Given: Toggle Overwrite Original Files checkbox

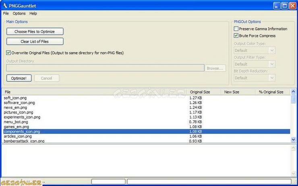Looking at the screenshot, I should click(8, 53).
